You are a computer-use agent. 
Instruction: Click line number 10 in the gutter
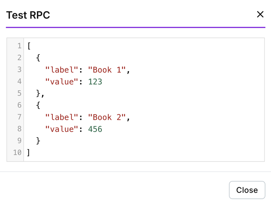pyautogui.click(x=17, y=153)
